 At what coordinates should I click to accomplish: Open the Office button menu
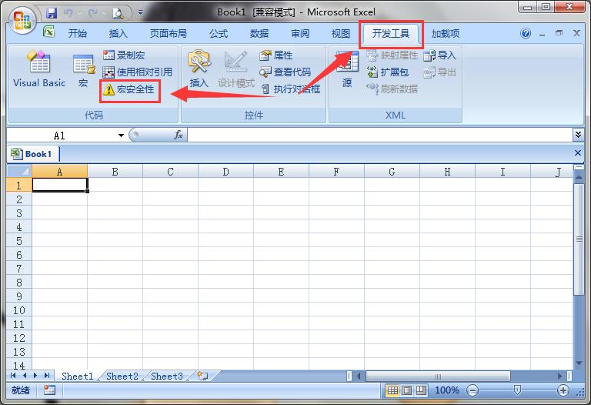(x=22, y=20)
